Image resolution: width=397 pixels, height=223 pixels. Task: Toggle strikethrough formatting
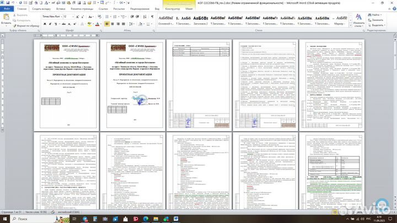pyautogui.click(x=63, y=24)
